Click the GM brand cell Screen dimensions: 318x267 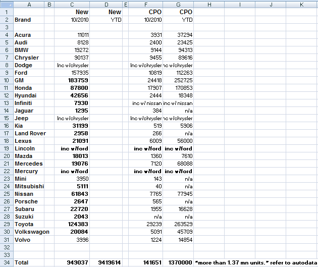click(29, 80)
